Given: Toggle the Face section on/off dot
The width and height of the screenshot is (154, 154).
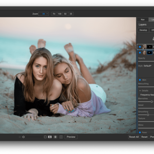Looking at the screenshot, I should tap(140, 133).
